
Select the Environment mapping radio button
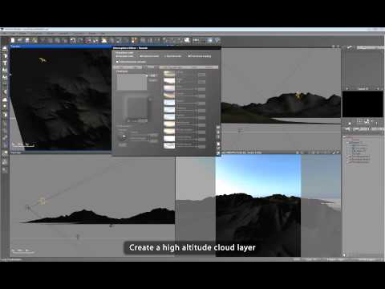coord(200,56)
